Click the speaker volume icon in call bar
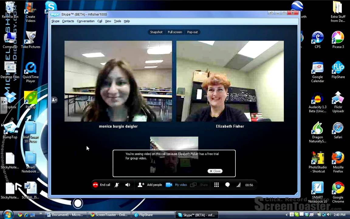The image size is (350, 219). click(x=128, y=185)
